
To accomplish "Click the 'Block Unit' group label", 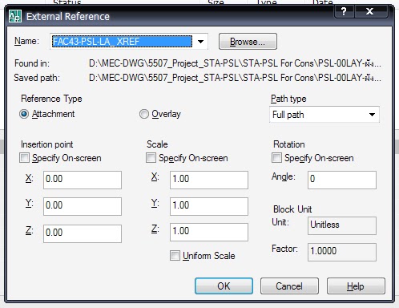I will [292, 209].
